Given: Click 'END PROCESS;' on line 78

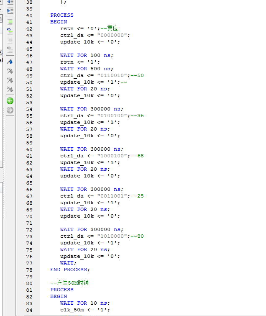Looking at the screenshot, I should [x=70, y=270].
